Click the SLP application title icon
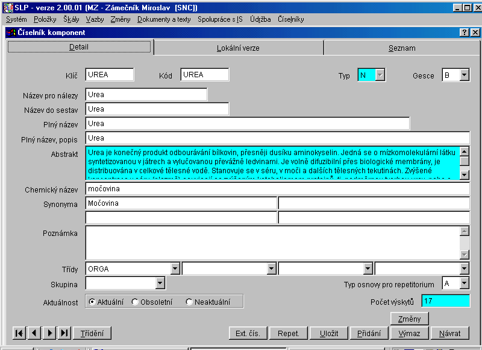482x350 pixels. pyautogui.click(x=7, y=7)
